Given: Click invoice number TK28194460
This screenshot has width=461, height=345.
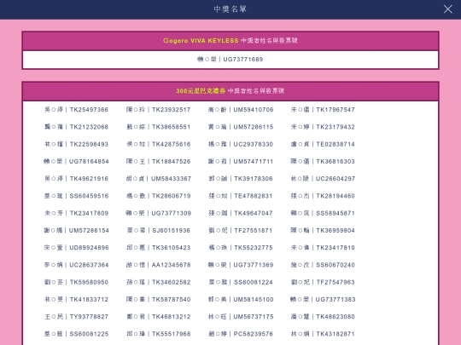Looking at the screenshot, I should click(x=323, y=196).
